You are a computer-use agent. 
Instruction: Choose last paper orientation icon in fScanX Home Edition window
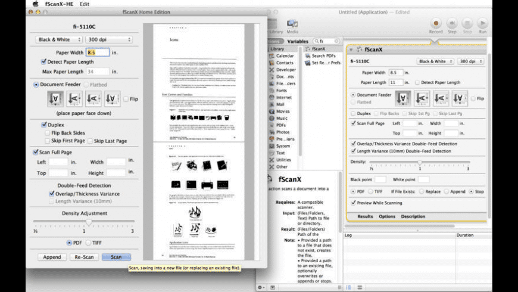[x=113, y=99]
